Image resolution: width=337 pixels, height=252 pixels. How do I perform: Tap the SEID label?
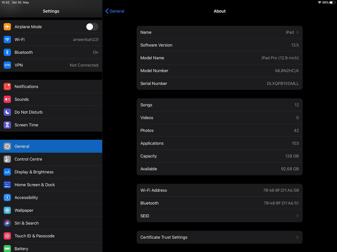145,216
